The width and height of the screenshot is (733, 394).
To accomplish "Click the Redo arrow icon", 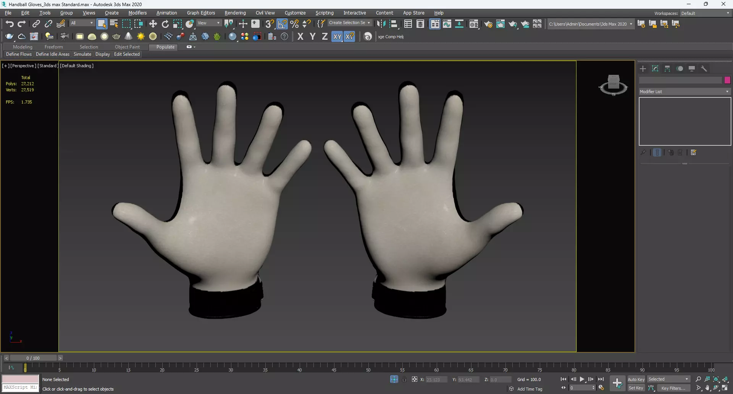I will 22,24.
